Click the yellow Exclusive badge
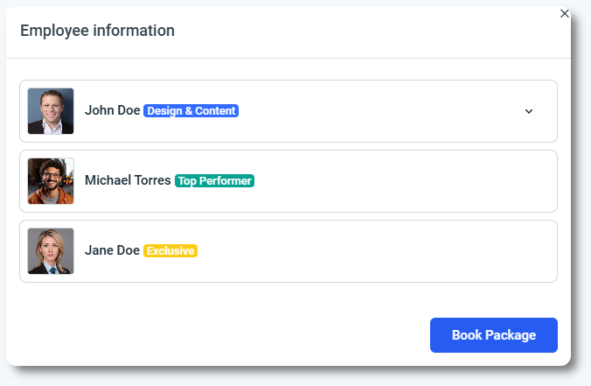 (170, 251)
